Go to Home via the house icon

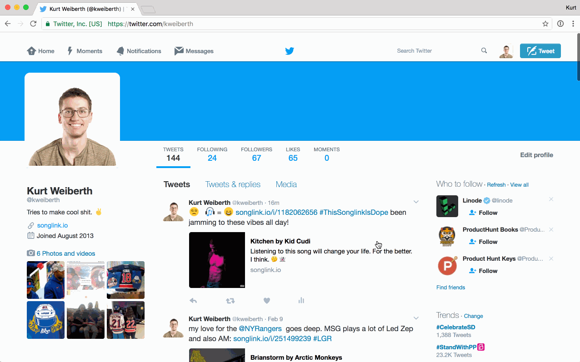[31, 51]
